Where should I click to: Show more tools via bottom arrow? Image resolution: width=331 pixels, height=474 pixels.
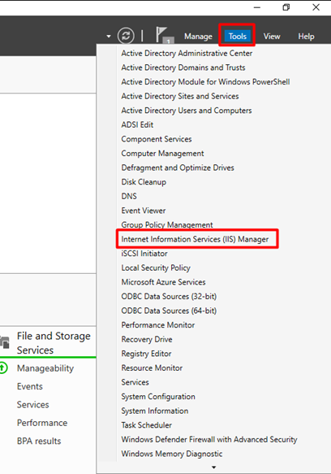point(213,467)
